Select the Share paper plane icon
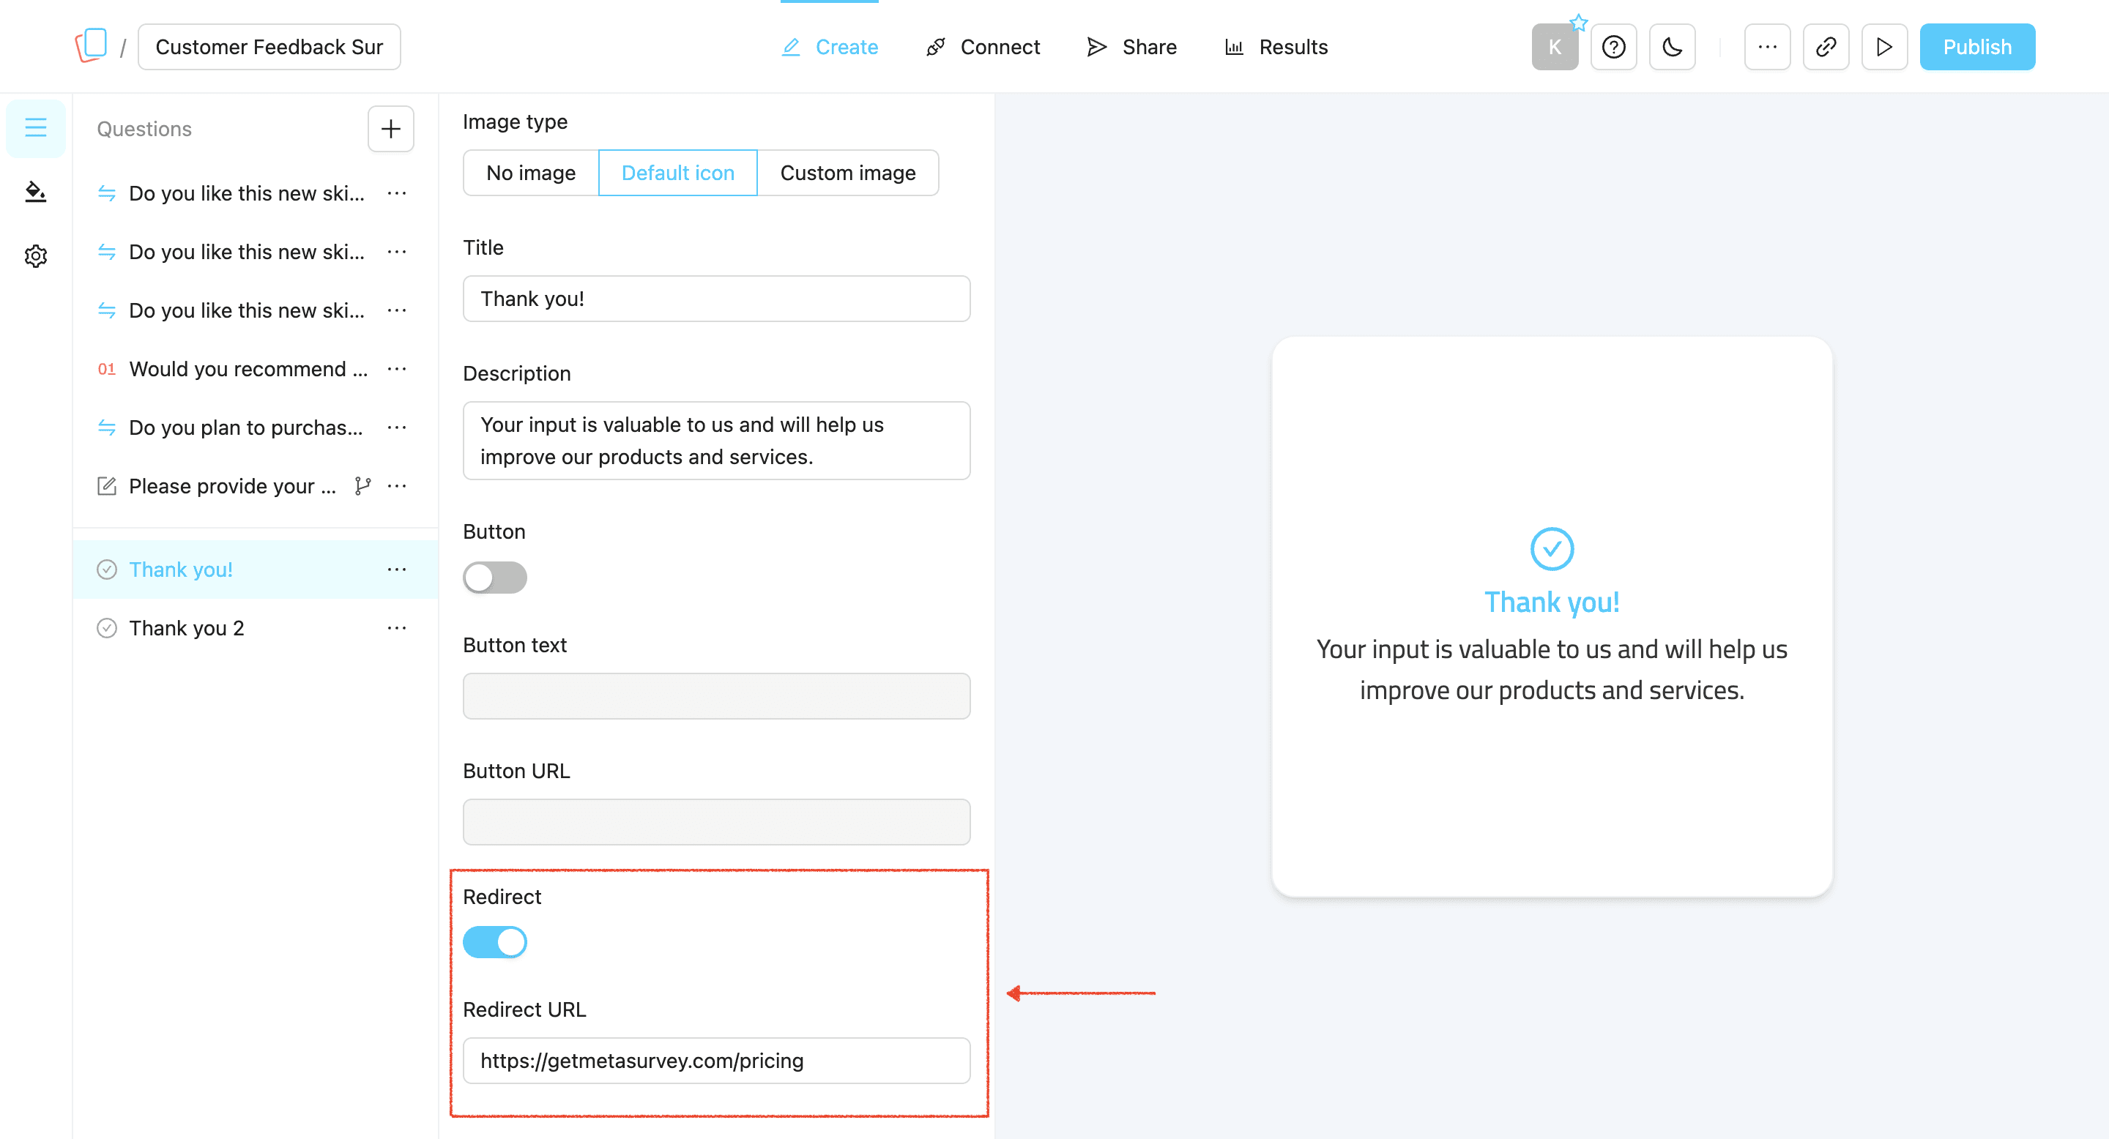This screenshot has height=1139, width=2109. pyautogui.click(x=1096, y=47)
